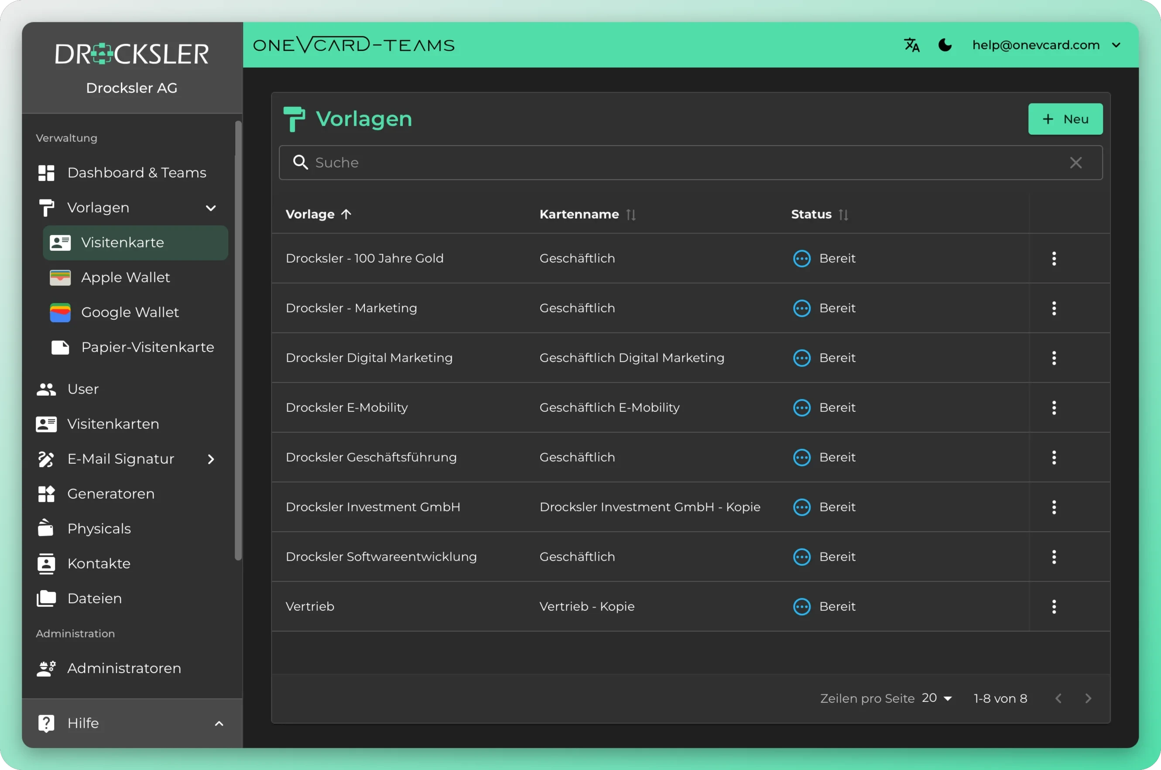The width and height of the screenshot is (1161, 770).
Task: Open the help@onevcard.com account dropdown
Action: click(x=1047, y=45)
